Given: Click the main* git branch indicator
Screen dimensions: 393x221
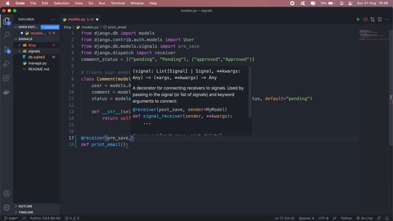Looking at the screenshot, I should click(11, 219).
